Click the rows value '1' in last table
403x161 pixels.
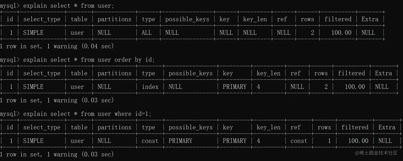pos(329,141)
